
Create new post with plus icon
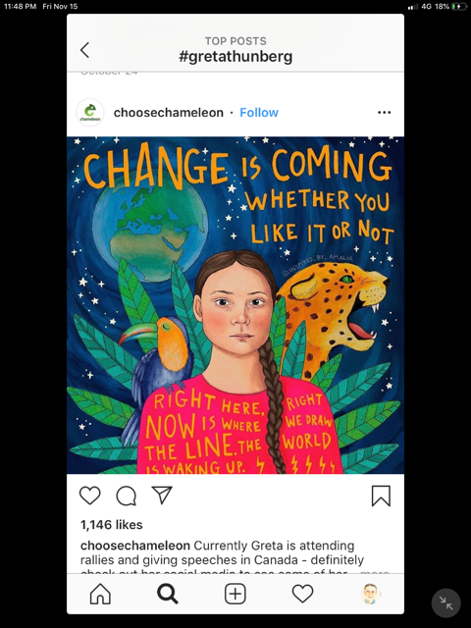(x=235, y=594)
